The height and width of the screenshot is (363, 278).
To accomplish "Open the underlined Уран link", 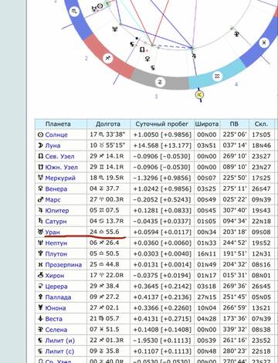I will coord(53,232).
